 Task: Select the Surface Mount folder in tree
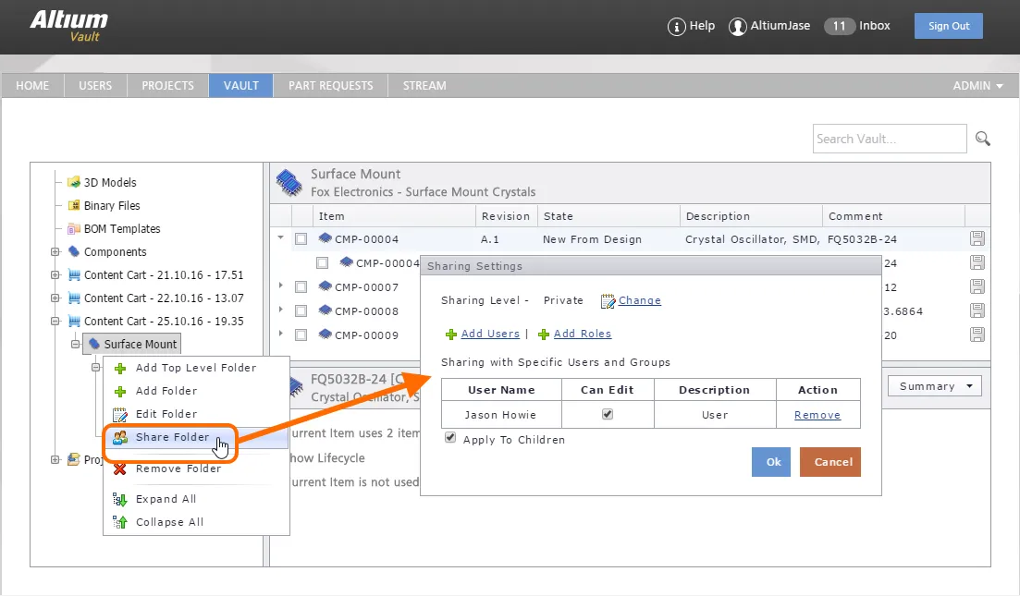132,344
